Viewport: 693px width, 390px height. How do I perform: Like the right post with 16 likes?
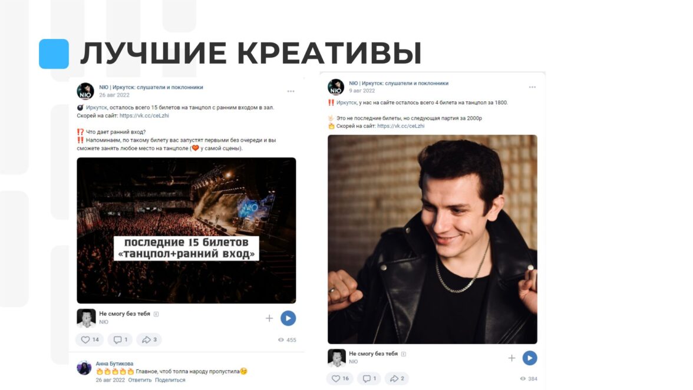(x=340, y=379)
